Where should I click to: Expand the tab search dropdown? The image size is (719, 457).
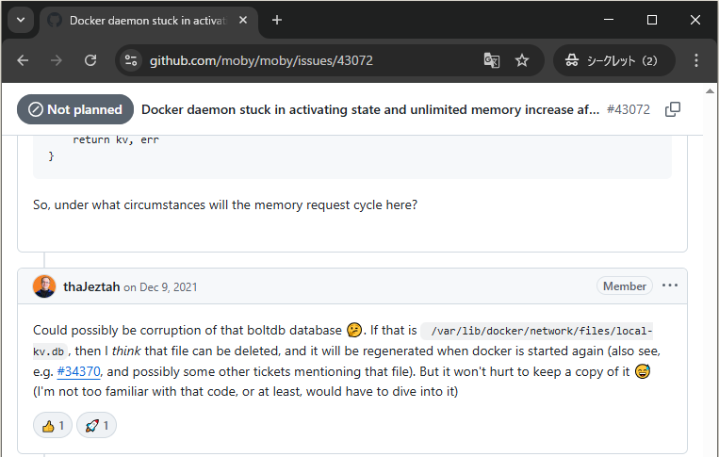(21, 20)
